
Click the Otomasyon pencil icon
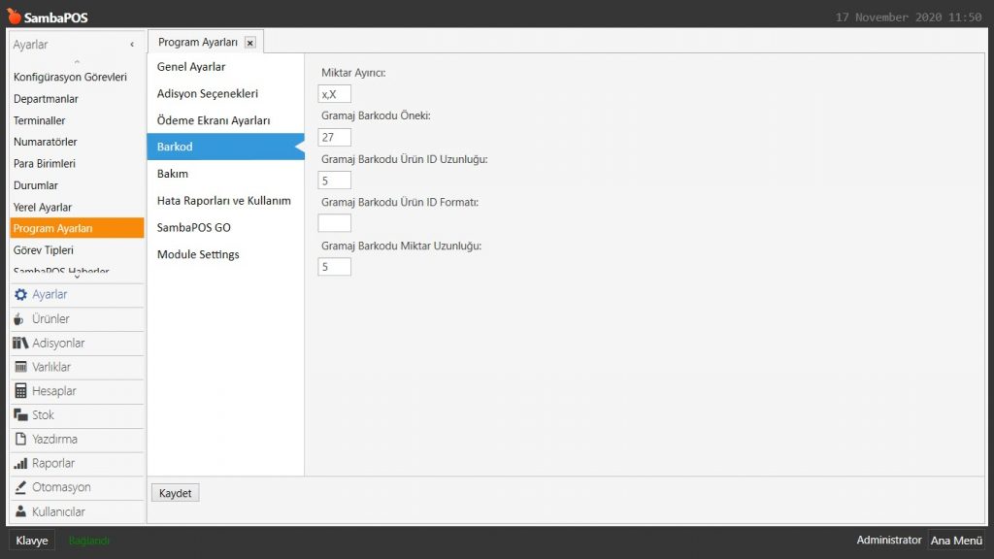coord(20,487)
